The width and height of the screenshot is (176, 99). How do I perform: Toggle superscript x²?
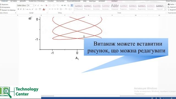(32, 9)
